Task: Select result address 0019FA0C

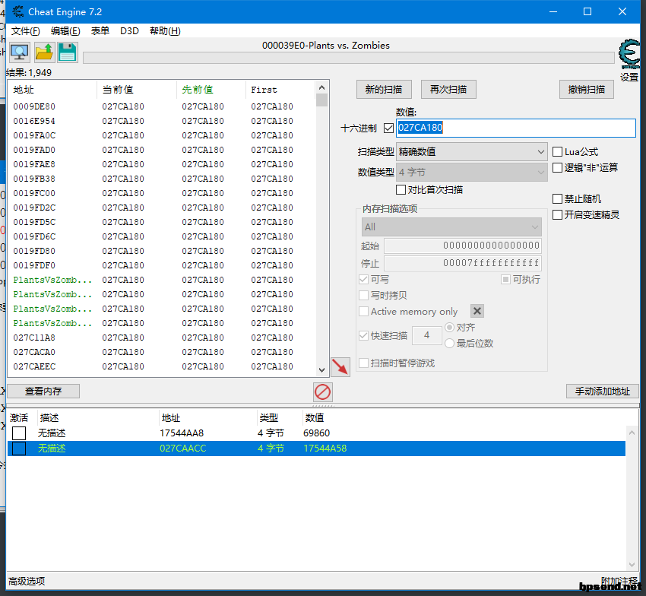Action: [x=34, y=135]
